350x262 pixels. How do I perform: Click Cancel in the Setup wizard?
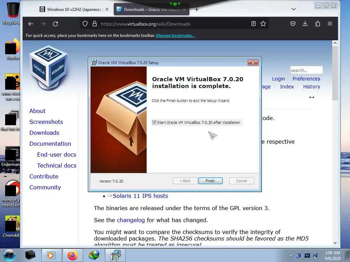point(242,181)
